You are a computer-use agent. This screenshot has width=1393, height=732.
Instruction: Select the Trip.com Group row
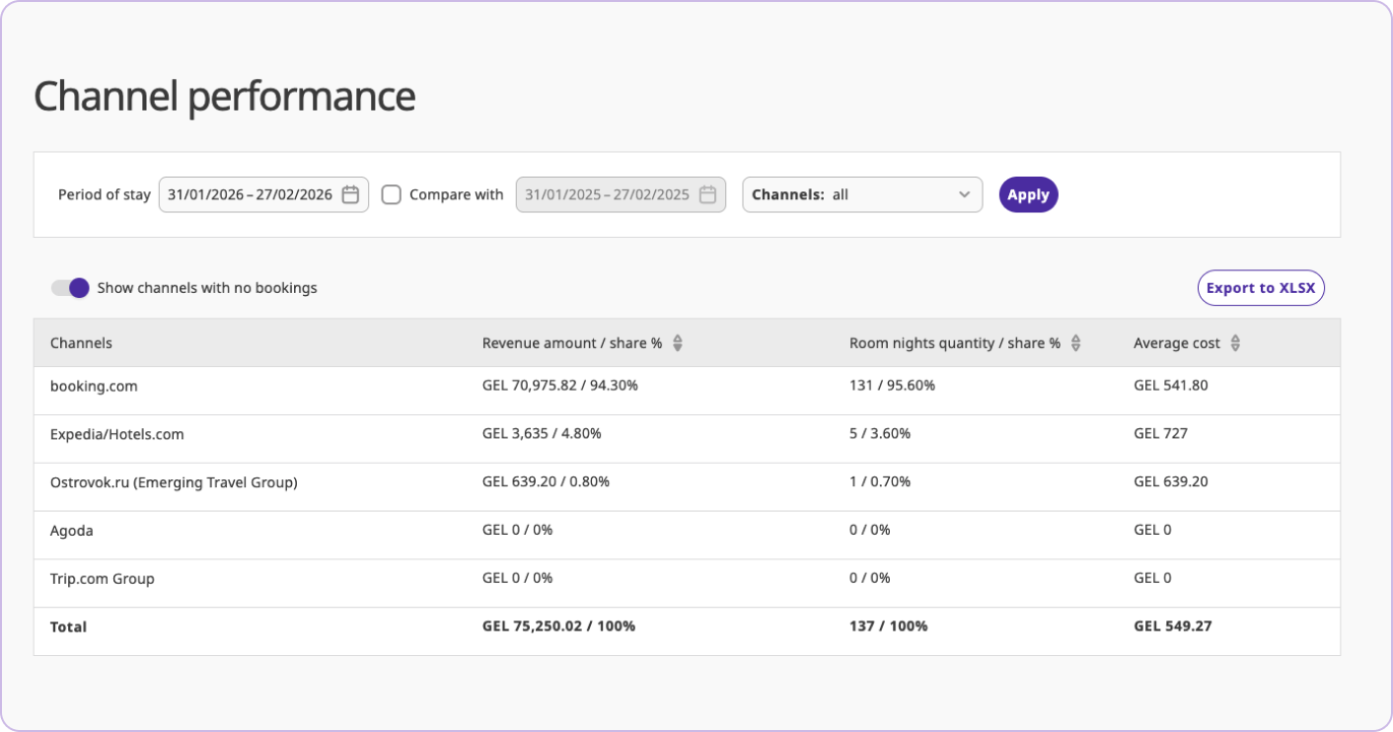pyautogui.click(x=103, y=579)
